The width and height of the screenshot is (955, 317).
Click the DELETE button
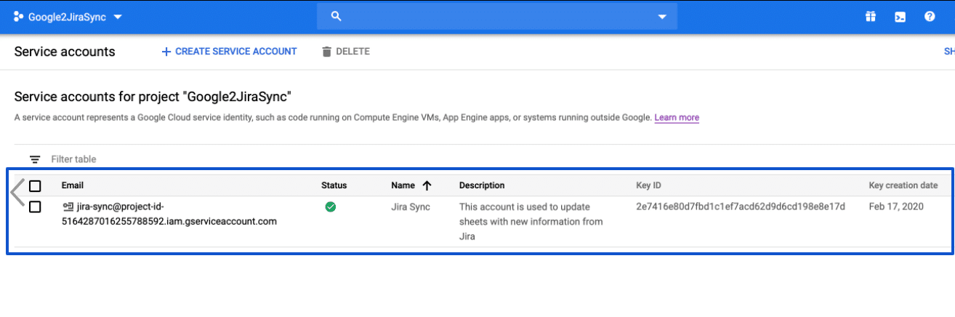[346, 52]
